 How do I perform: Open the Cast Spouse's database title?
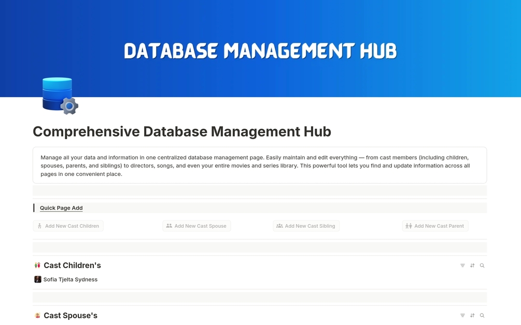pyautogui.click(x=71, y=315)
